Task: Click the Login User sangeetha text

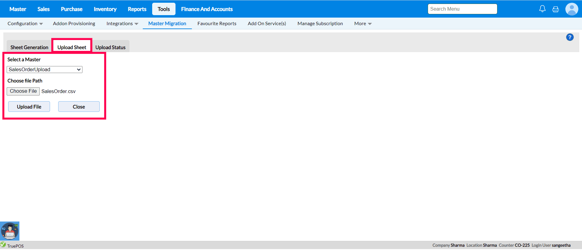Action: pos(551,245)
